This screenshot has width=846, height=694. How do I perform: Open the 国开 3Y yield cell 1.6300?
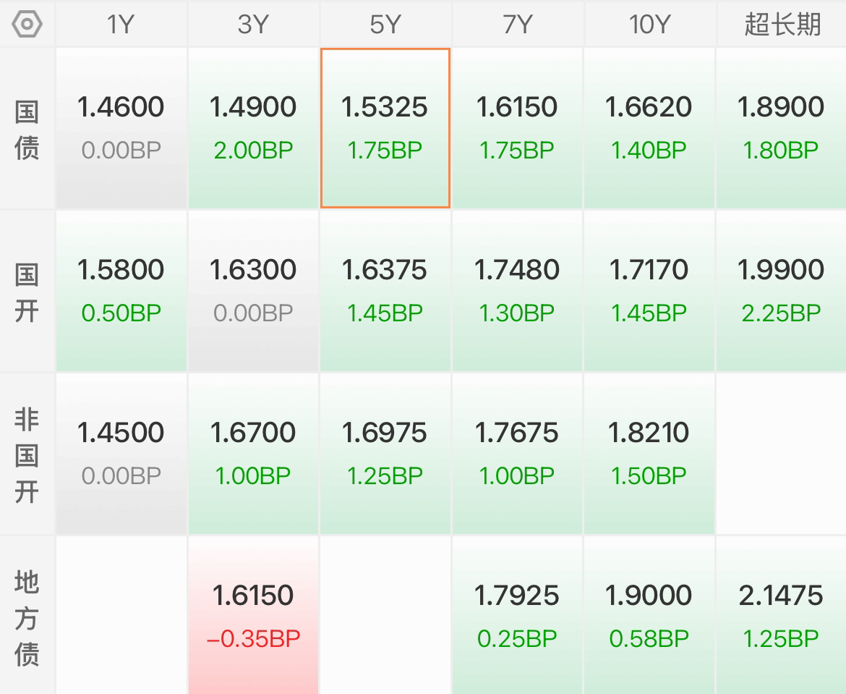tap(253, 291)
